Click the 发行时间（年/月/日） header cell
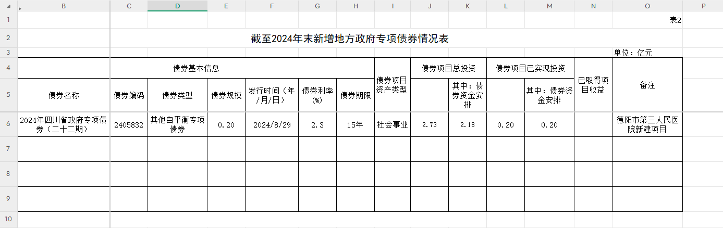Screen dimensions: 723x228 point(272,95)
